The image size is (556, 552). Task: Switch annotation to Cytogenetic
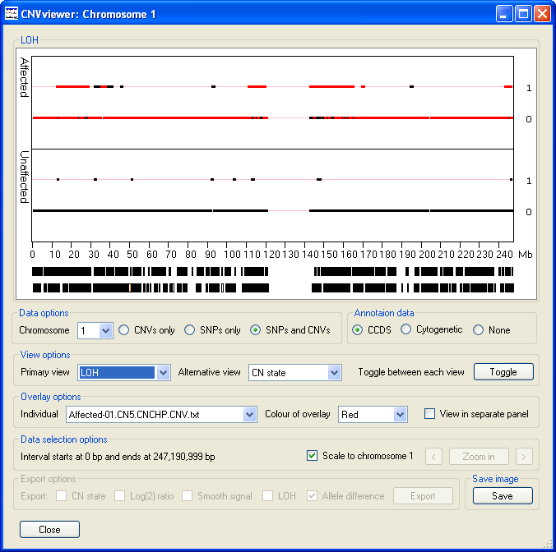(x=406, y=329)
